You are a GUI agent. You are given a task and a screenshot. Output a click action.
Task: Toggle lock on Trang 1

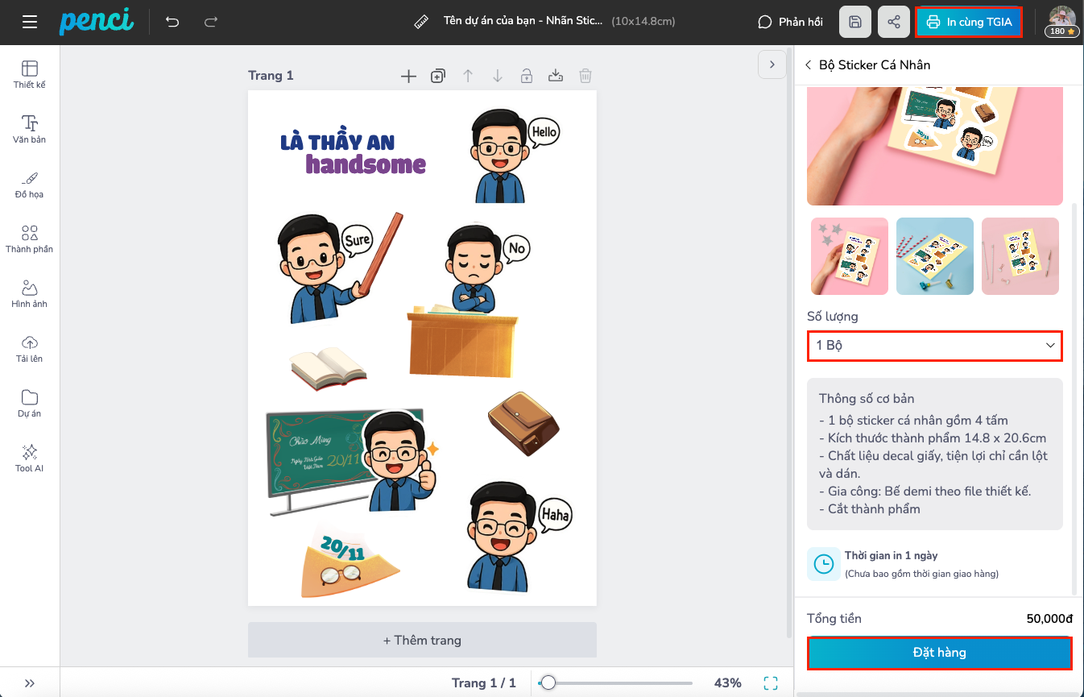coord(526,76)
